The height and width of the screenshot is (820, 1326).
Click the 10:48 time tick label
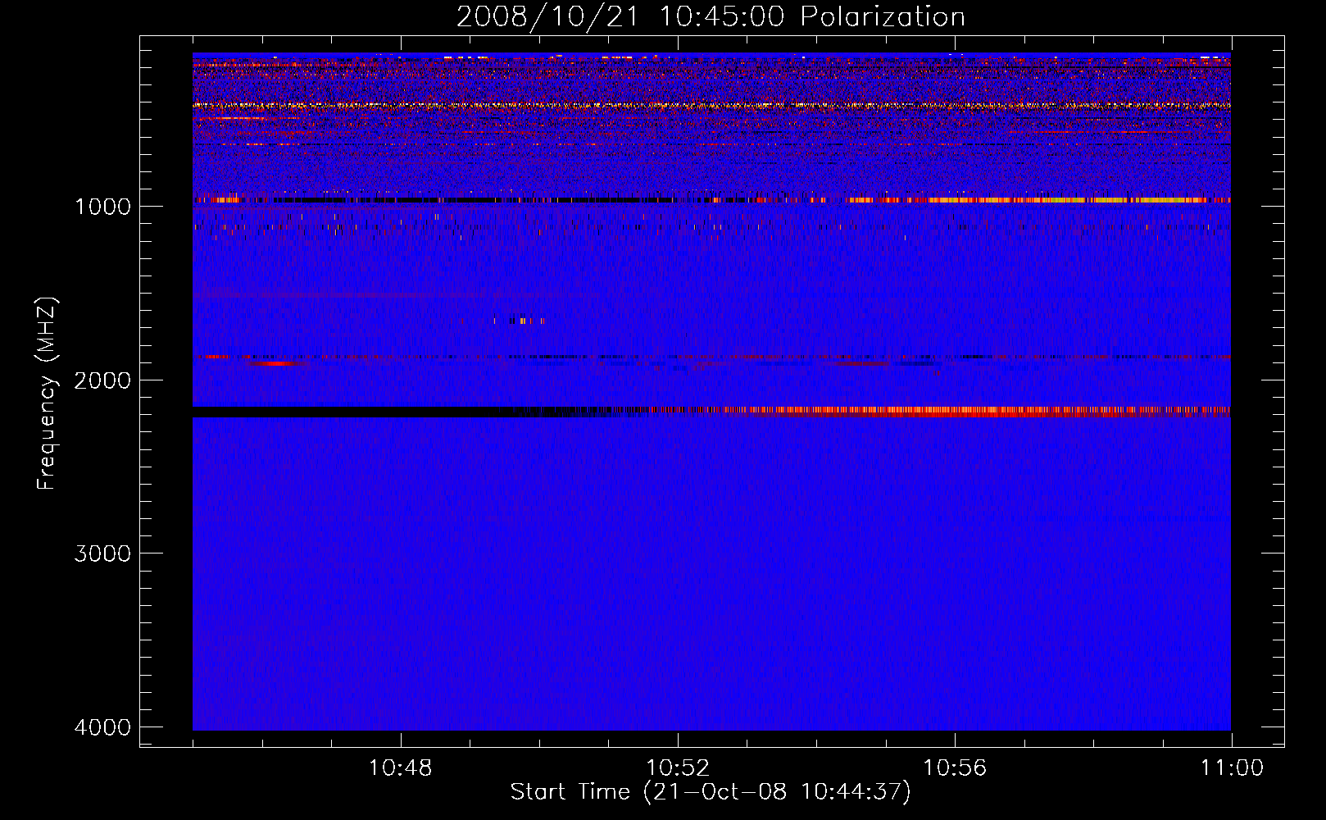click(400, 768)
